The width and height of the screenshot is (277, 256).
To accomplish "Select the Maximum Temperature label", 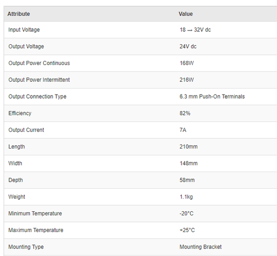I will tap(36, 230).
